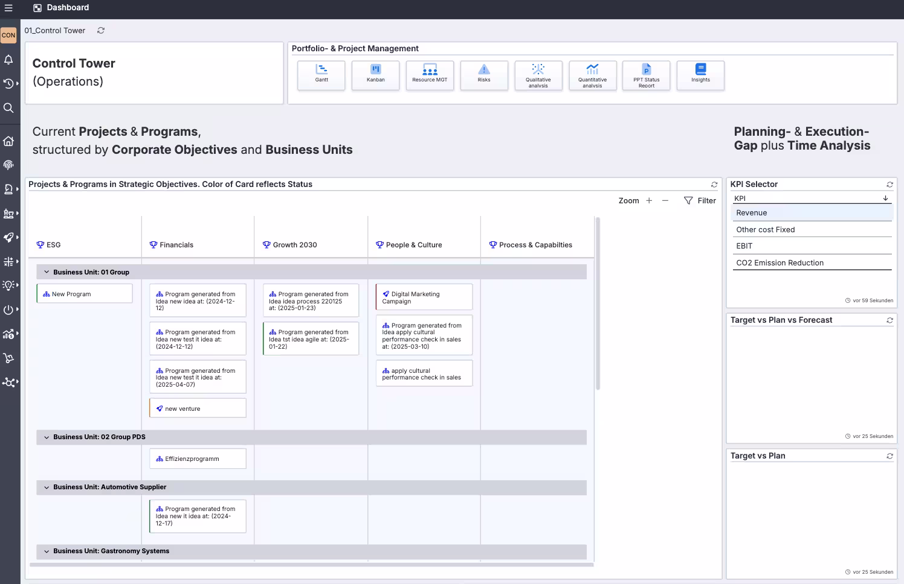Open Resource MGT

point(430,75)
